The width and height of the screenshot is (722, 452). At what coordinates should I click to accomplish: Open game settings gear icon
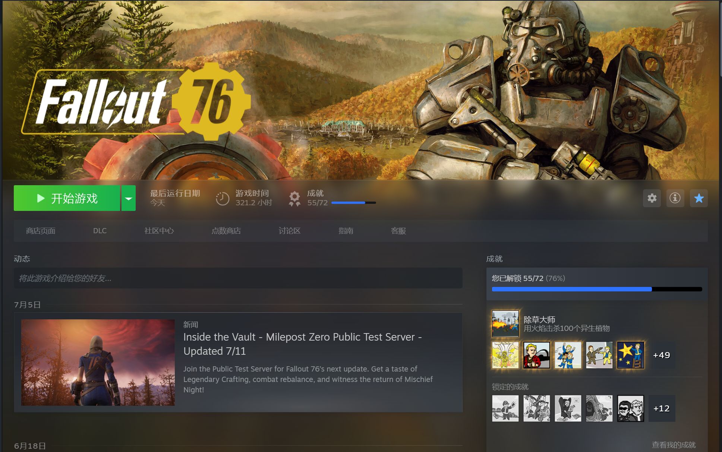coord(652,198)
